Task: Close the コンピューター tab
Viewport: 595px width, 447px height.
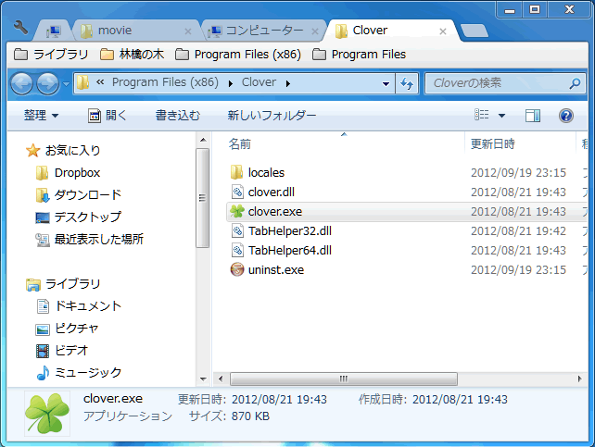Action: tap(315, 31)
